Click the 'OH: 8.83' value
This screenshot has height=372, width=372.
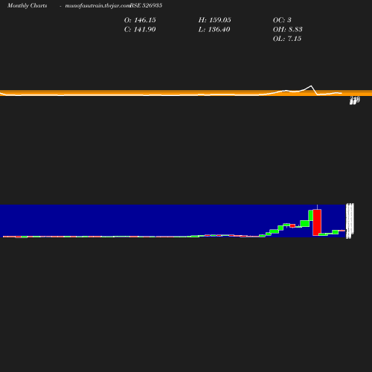pyautogui.click(x=287, y=30)
